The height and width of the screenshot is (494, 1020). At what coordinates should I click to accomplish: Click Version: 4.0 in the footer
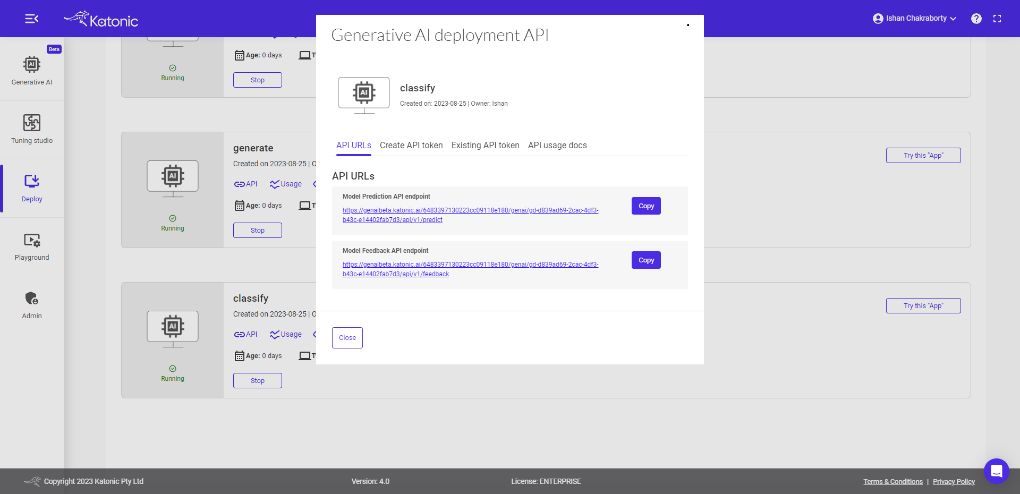coord(370,482)
